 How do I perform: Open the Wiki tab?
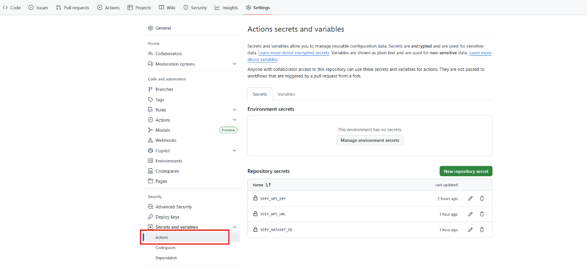tap(167, 8)
